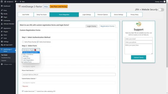Open the Two Factor submenu link

(x=4, y=55)
